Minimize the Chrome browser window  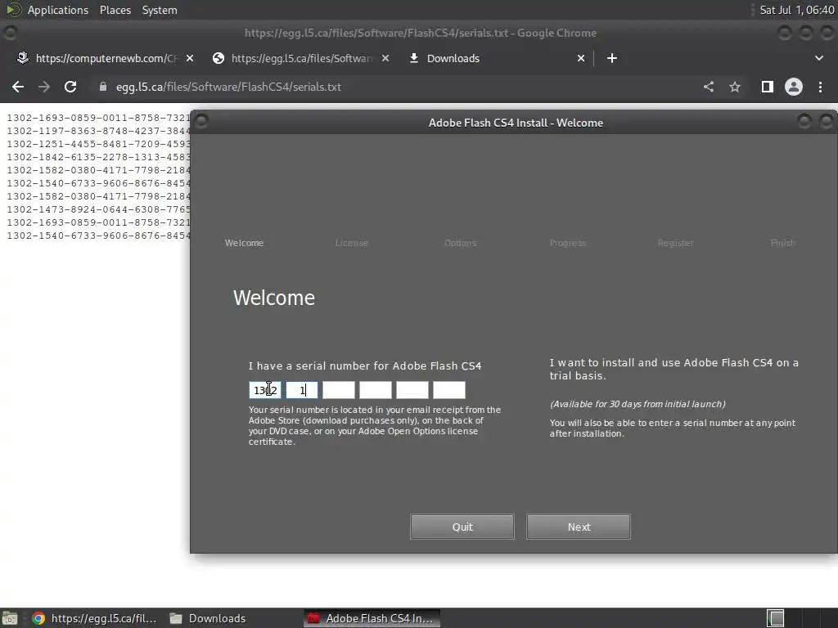(x=785, y=33)
